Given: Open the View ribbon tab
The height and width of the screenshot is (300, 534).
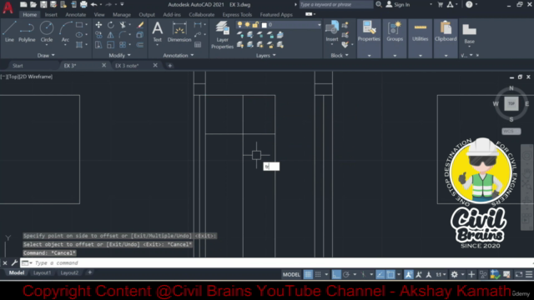Looking at the screenshot, I should pyautogui.click(x=99, y=15).
